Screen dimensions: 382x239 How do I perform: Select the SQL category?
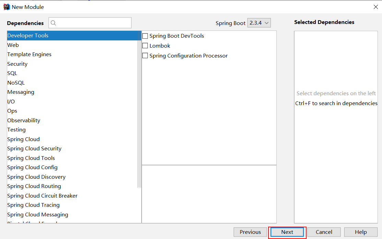(x=73, y=73)
